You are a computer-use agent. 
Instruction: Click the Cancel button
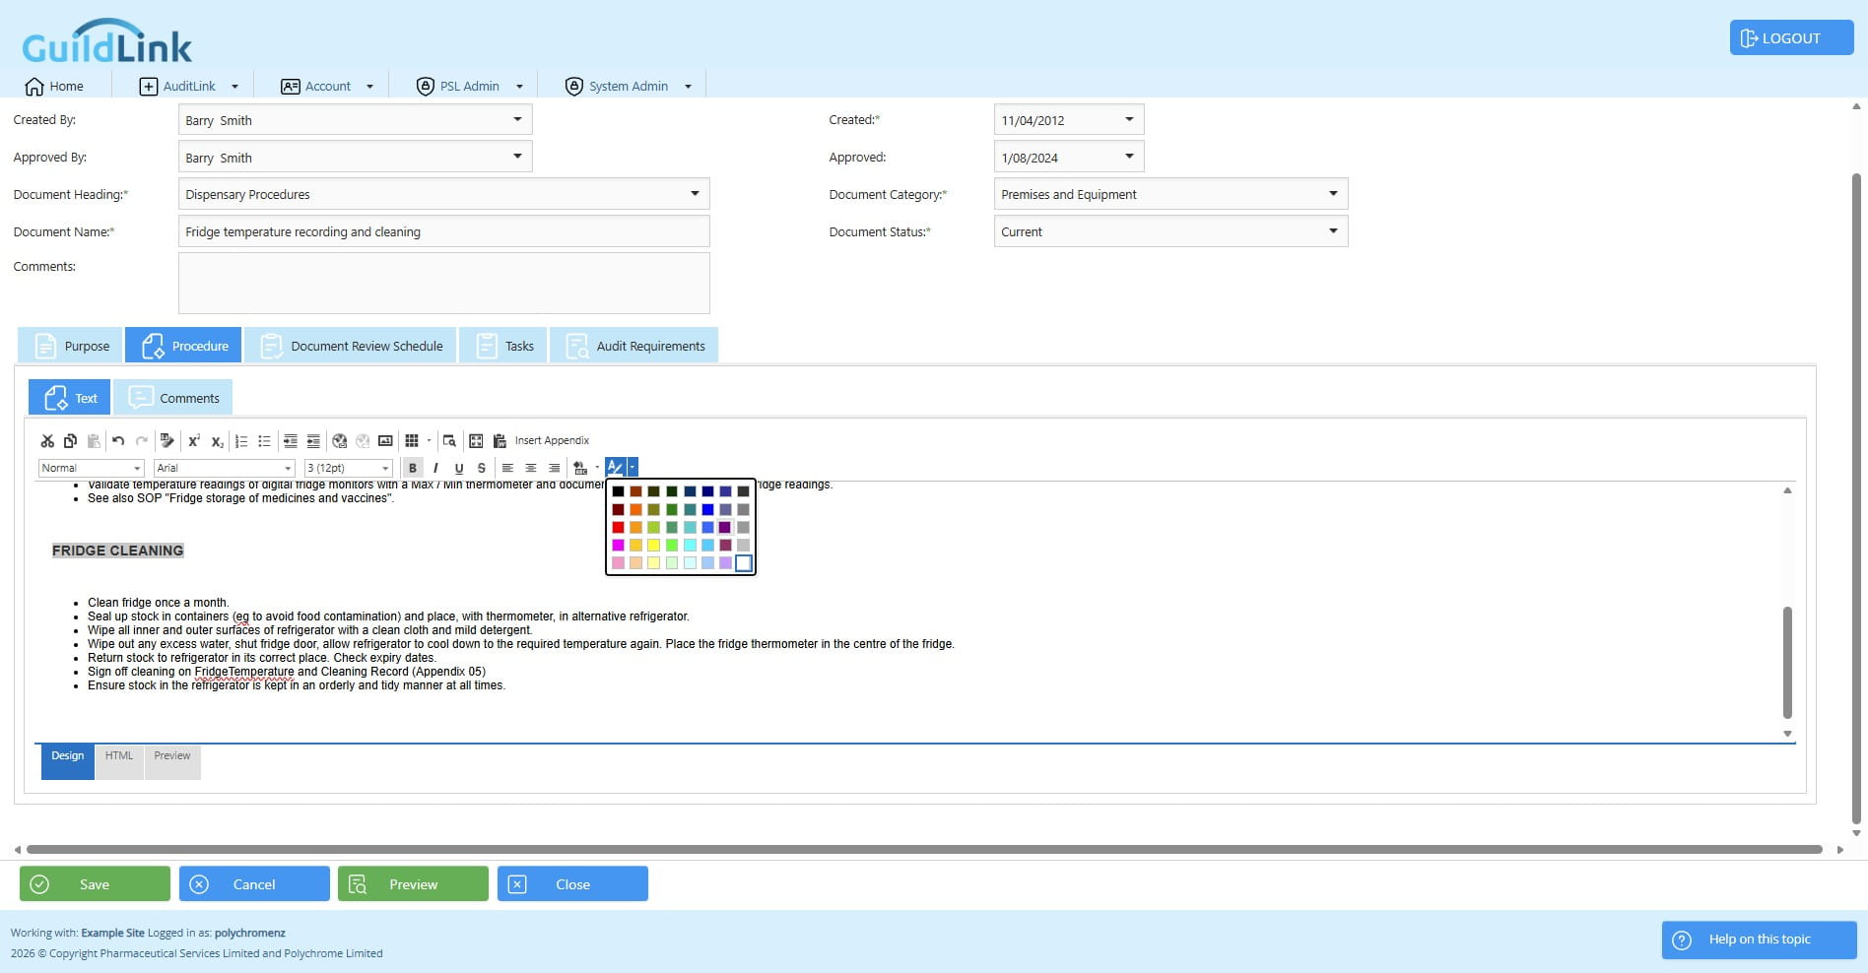[x=254, y=884]
